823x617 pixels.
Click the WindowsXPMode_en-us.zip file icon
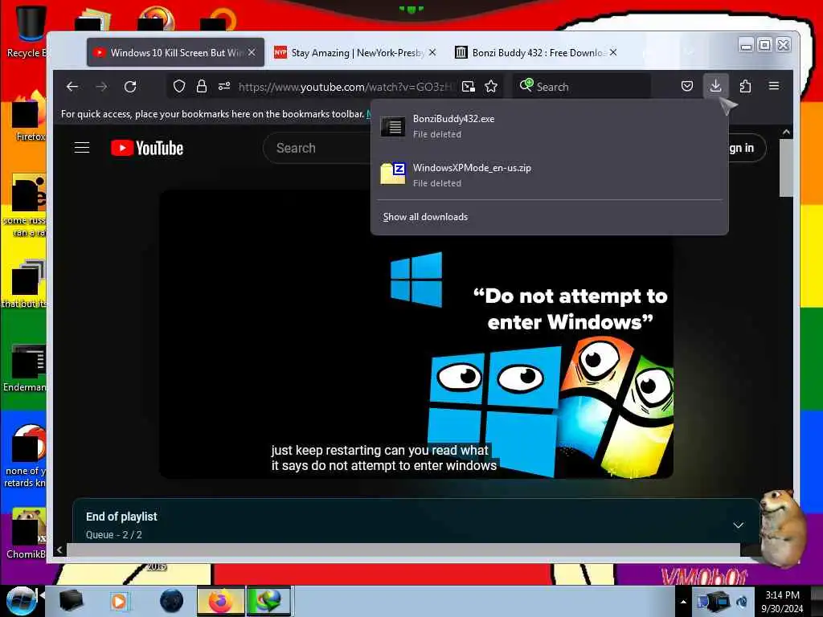pyautogui.click(x=392, y=174)
